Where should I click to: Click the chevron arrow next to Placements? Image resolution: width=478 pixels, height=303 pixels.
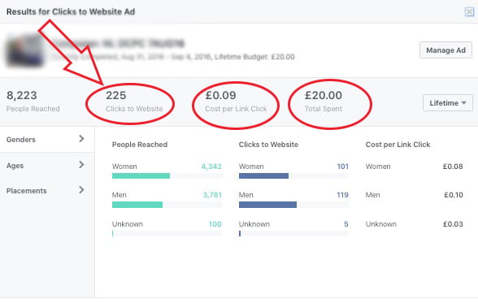click(81, 190)
